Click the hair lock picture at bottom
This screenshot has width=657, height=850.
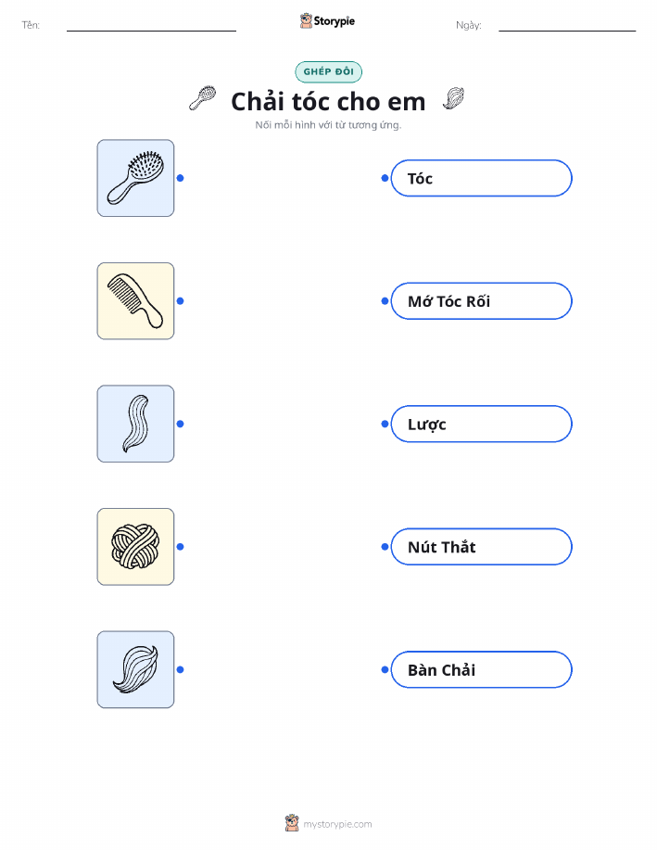tap(135, 669)
